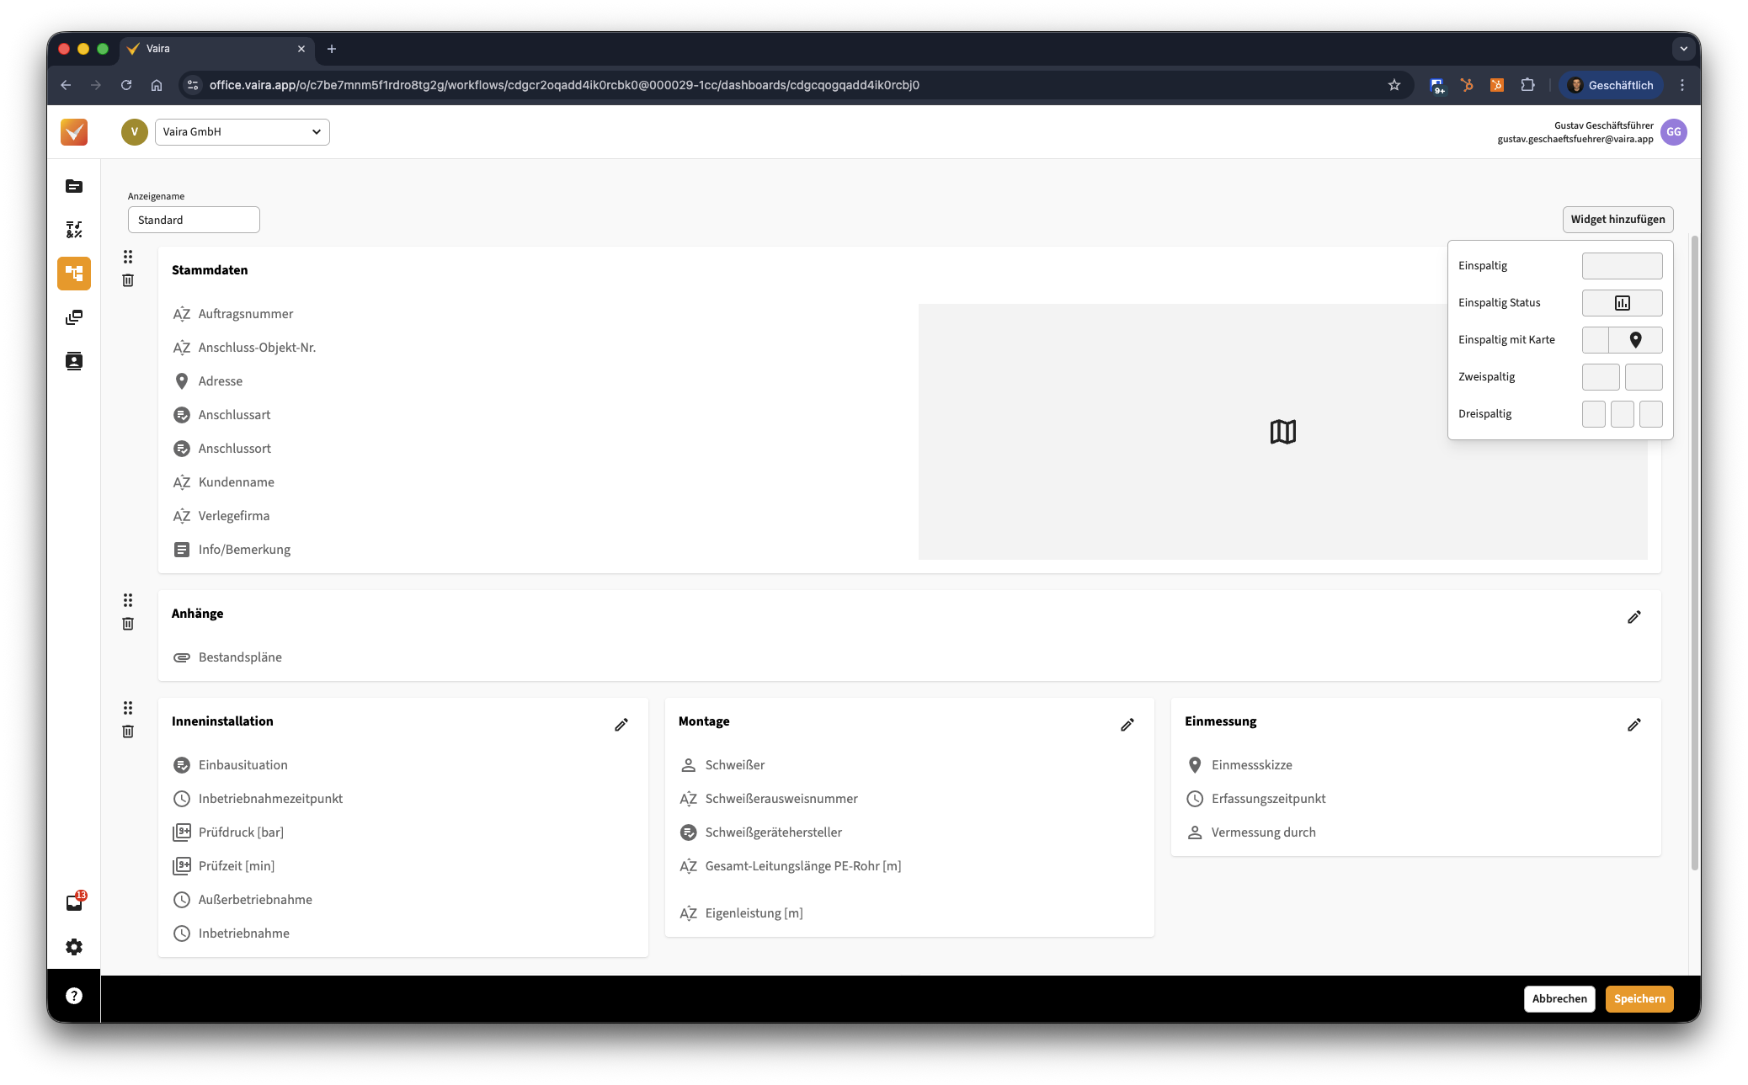Open the settings gear in the sidebar
Screen dimensions: 1748x1085
pos(74,947)
